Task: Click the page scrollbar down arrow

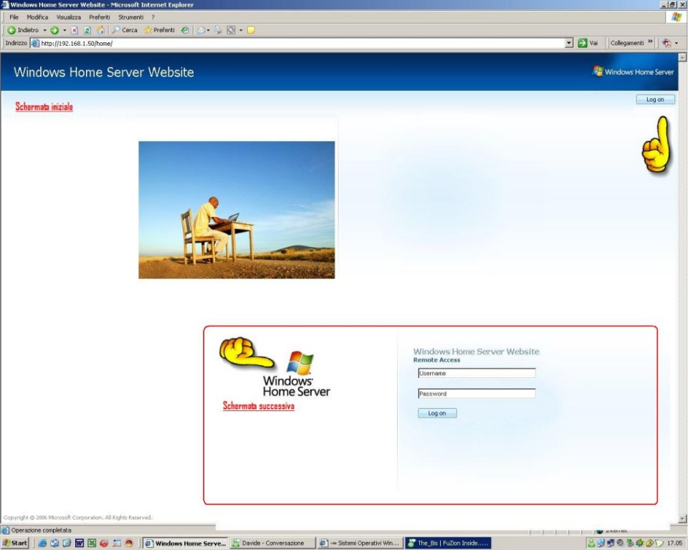Action: pos(682,519)
